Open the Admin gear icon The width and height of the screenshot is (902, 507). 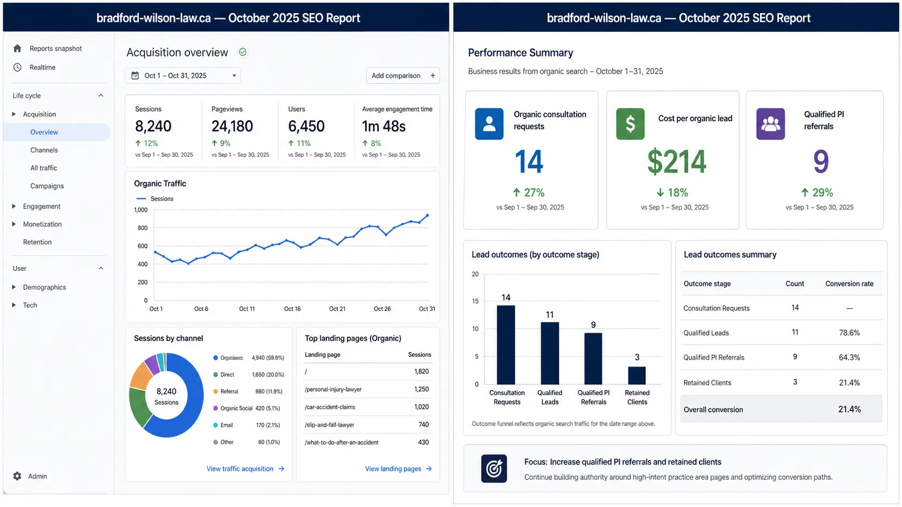(x=17, y=476)
